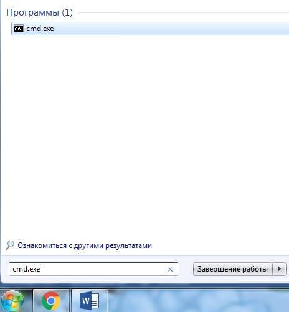Viewport: 289px width, 312px height.
Task: Clear the search box with the X
Action: (x=170, y=269)
